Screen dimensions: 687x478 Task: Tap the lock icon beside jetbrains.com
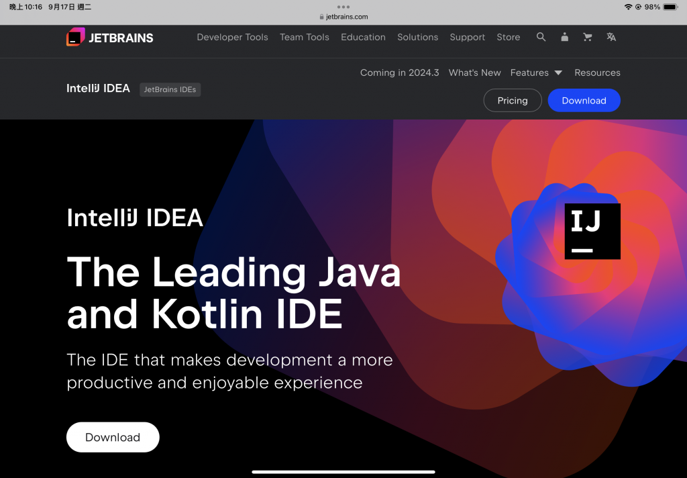tap(321, 17)
